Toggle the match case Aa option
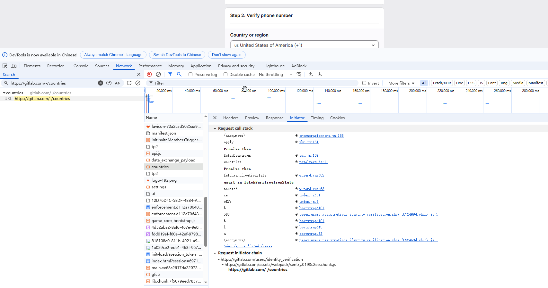 [117, 83]
